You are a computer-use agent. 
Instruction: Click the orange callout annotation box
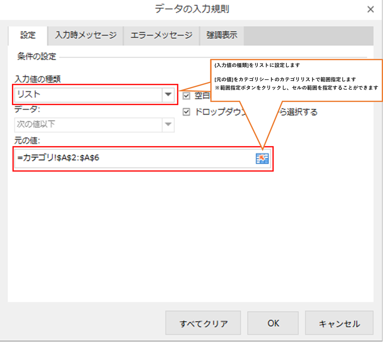point(296,80)
